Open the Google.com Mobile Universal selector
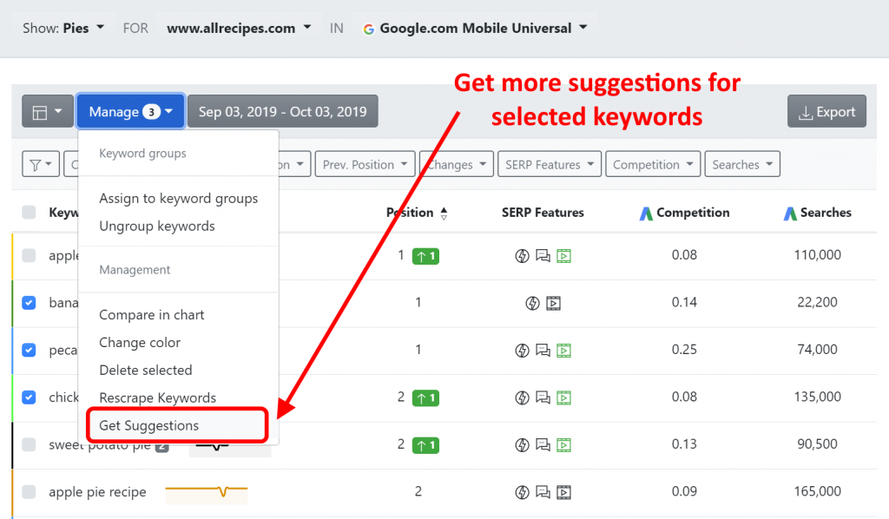The width and height of the screenshot is (889, 519). [x=475, y=29]
